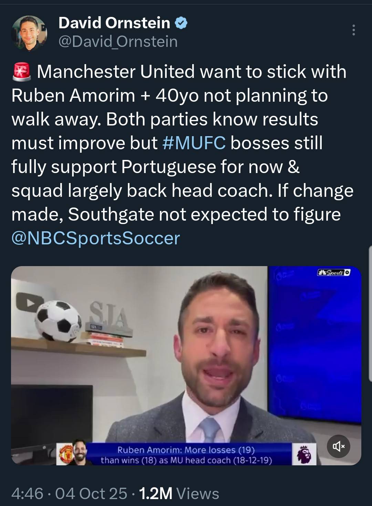Click the soccer ball on the shelf
Screen dimensions: 372x506
click(x=58, y=321)
